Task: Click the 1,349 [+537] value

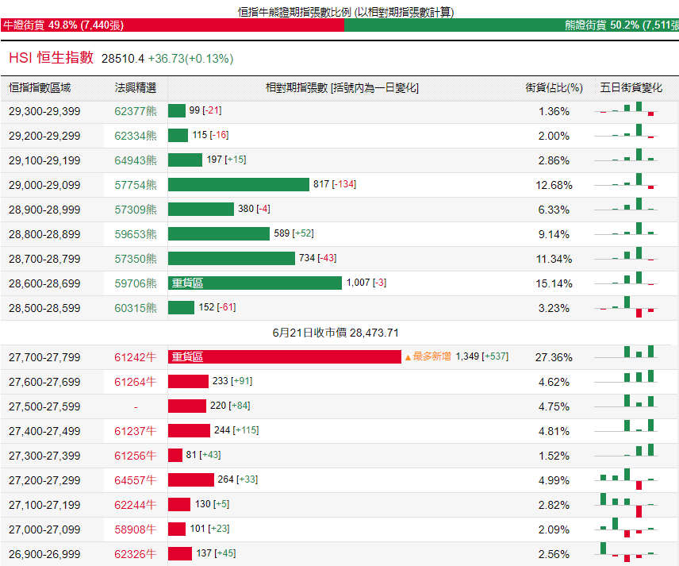Action: 482,356
